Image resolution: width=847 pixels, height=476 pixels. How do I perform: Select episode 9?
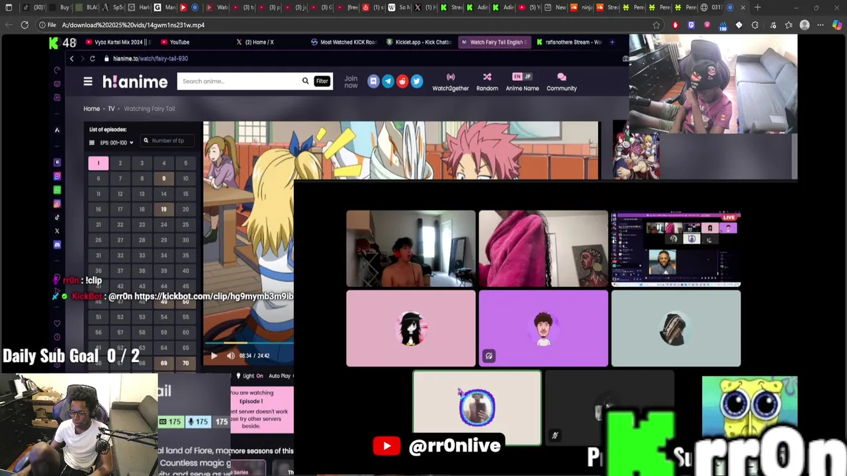click(163, 178)
